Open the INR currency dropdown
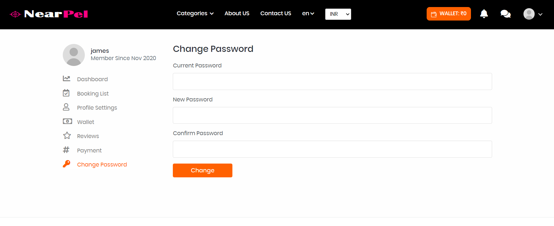 point(338,14)
